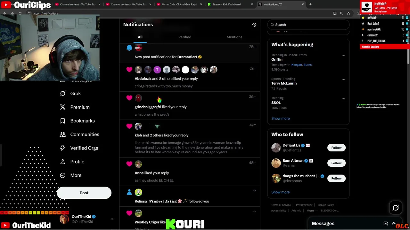Follow doogs the mushcat
This screenshot has height=230, width=410.
(x=336, y=178)
